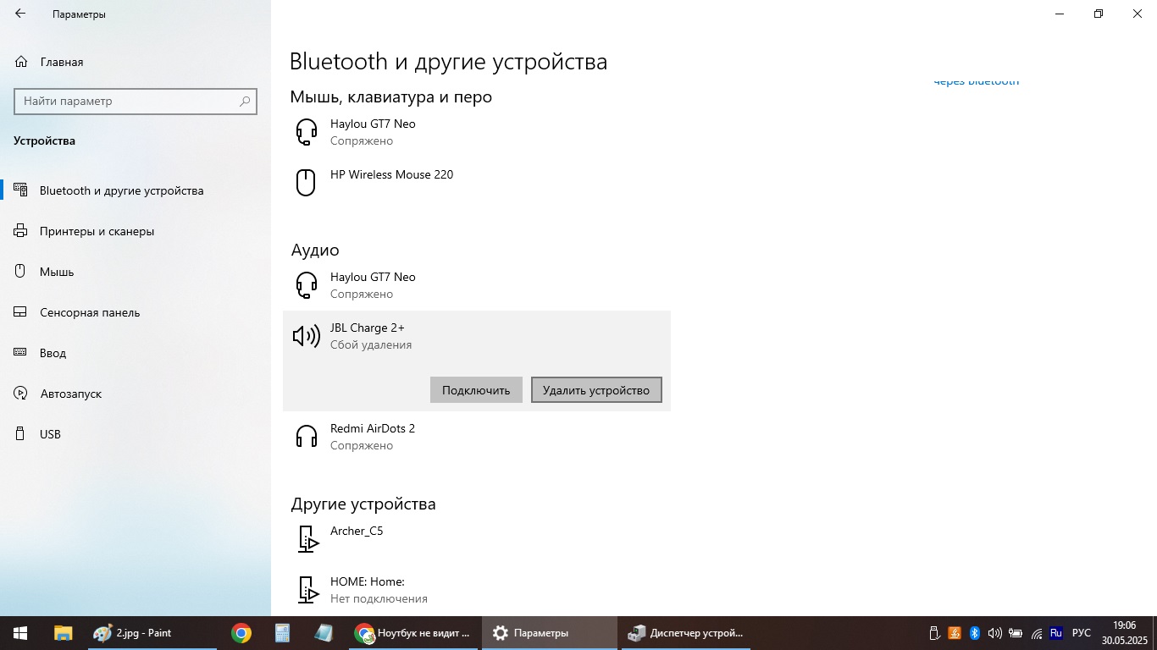The height and width of the screenshot is (650, 1157).
Task: Click the safely remove hardware tray icon
Action: point(934,633)
